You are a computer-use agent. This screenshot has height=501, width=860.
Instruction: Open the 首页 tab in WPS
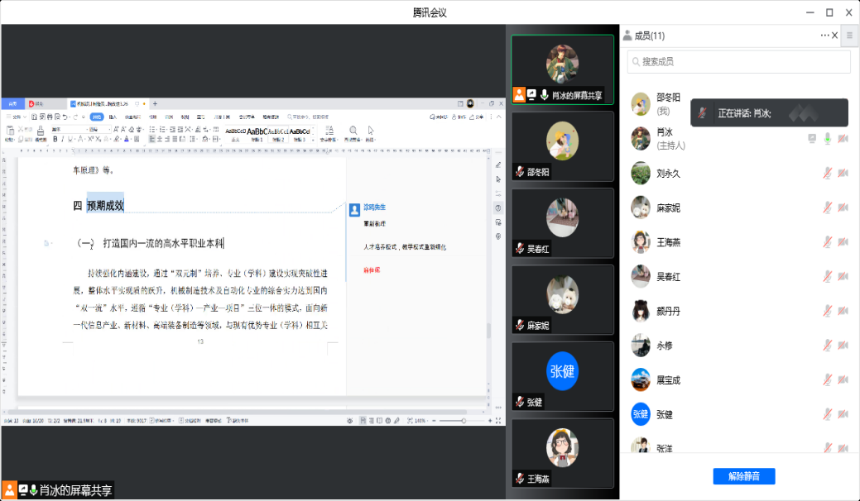pyautogui.click(x=12, y=103)
